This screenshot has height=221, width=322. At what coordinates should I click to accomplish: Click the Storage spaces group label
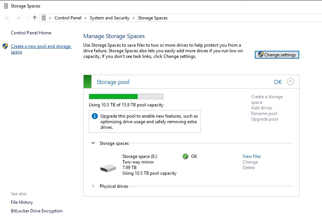point(114,143)
